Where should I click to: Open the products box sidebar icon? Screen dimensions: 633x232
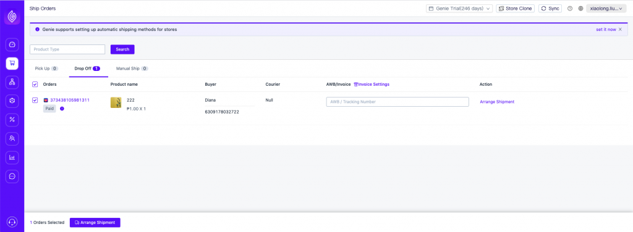point(12,101)
